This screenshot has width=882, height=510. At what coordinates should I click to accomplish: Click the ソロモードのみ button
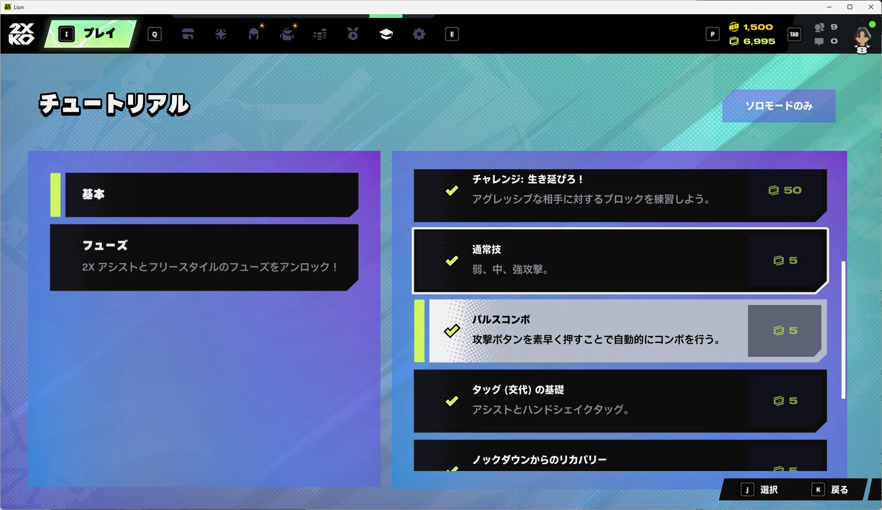point(779,106)
